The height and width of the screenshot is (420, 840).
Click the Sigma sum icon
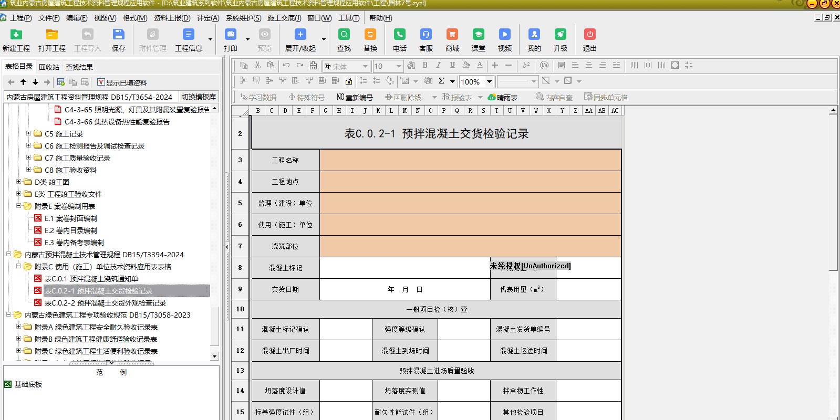pyautogui.click(x=441, y=81)
